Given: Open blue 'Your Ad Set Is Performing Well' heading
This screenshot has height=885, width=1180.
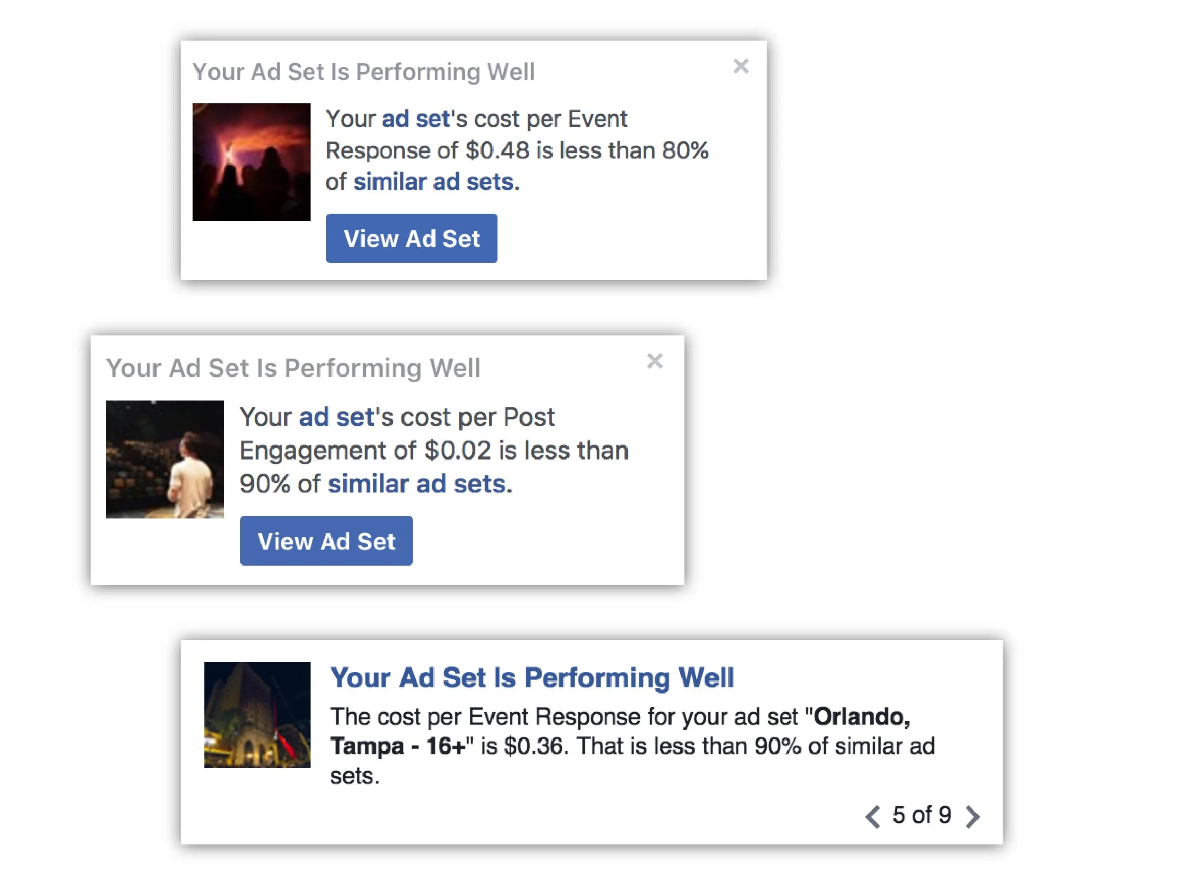Looking at the screenshot, I should click(x=532, y=678).
